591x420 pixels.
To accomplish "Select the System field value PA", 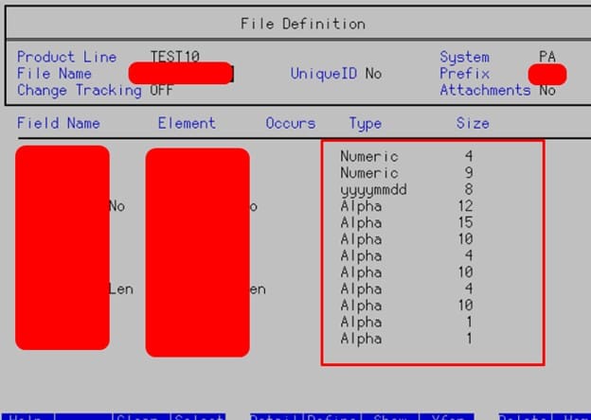I will (x=546, y=58).
